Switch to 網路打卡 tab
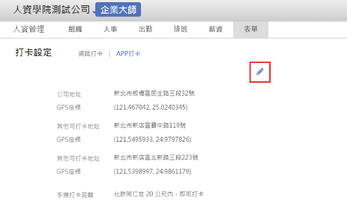 tap(91, 54)
